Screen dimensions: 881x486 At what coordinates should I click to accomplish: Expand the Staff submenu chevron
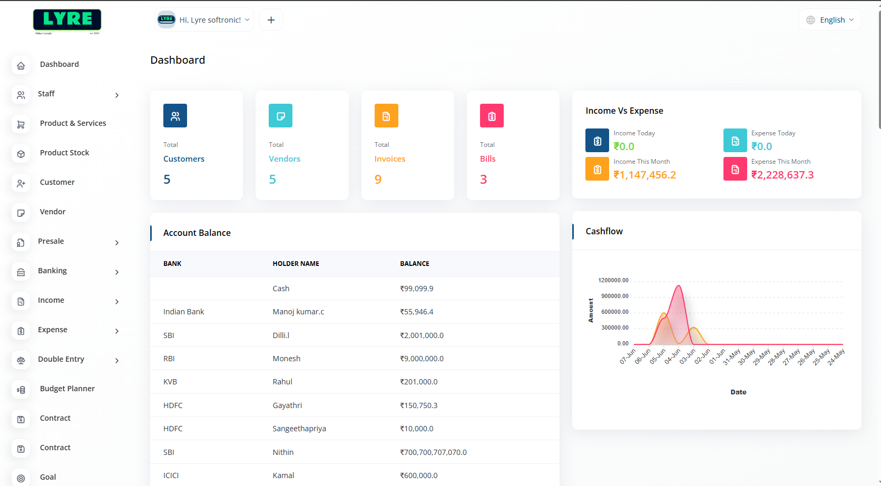click(x=117, y=95)
